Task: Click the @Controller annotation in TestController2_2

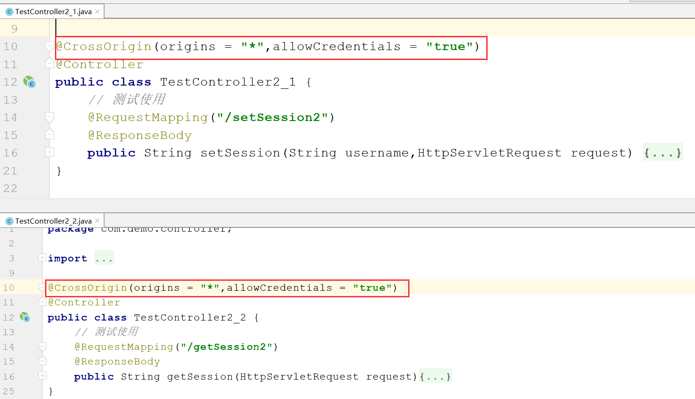Action: pos(84,302)
